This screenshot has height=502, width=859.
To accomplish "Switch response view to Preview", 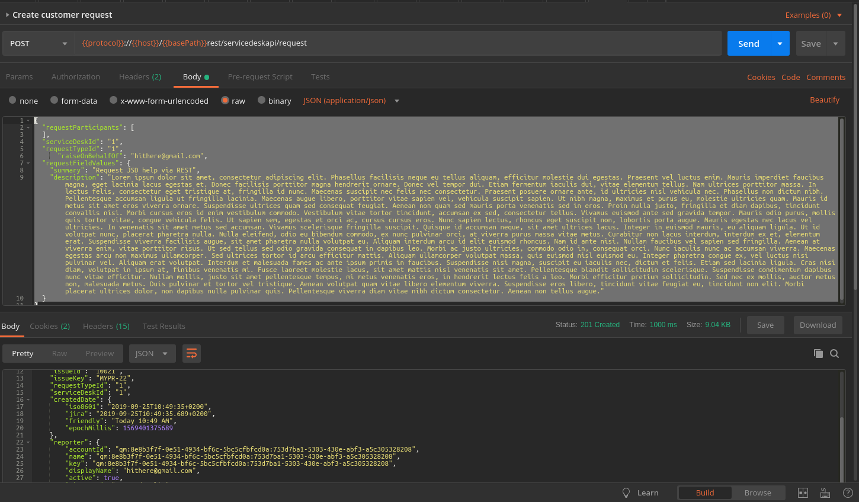I will click(x=100, y=353).
